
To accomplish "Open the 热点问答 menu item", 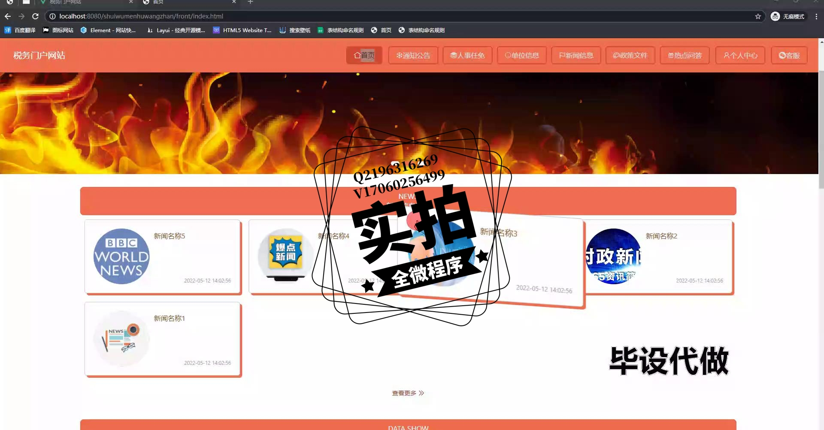I will click(x=685, y=55).
